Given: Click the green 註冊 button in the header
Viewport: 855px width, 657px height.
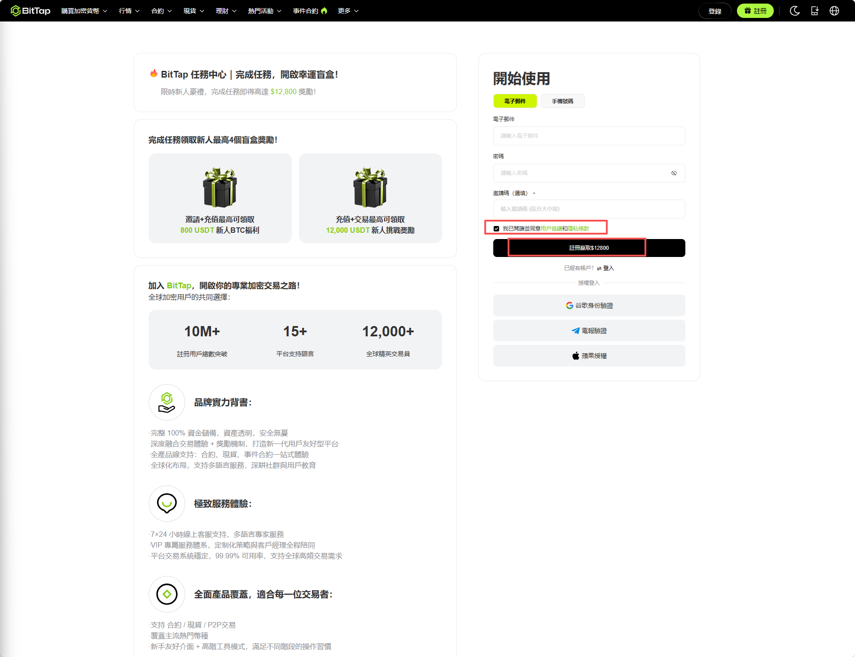Looking at the screenshot, I should 755,11.
